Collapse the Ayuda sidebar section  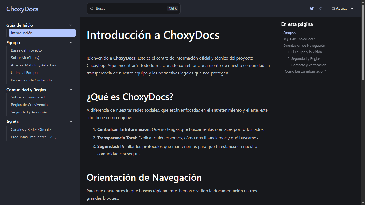tap(71, 122)
